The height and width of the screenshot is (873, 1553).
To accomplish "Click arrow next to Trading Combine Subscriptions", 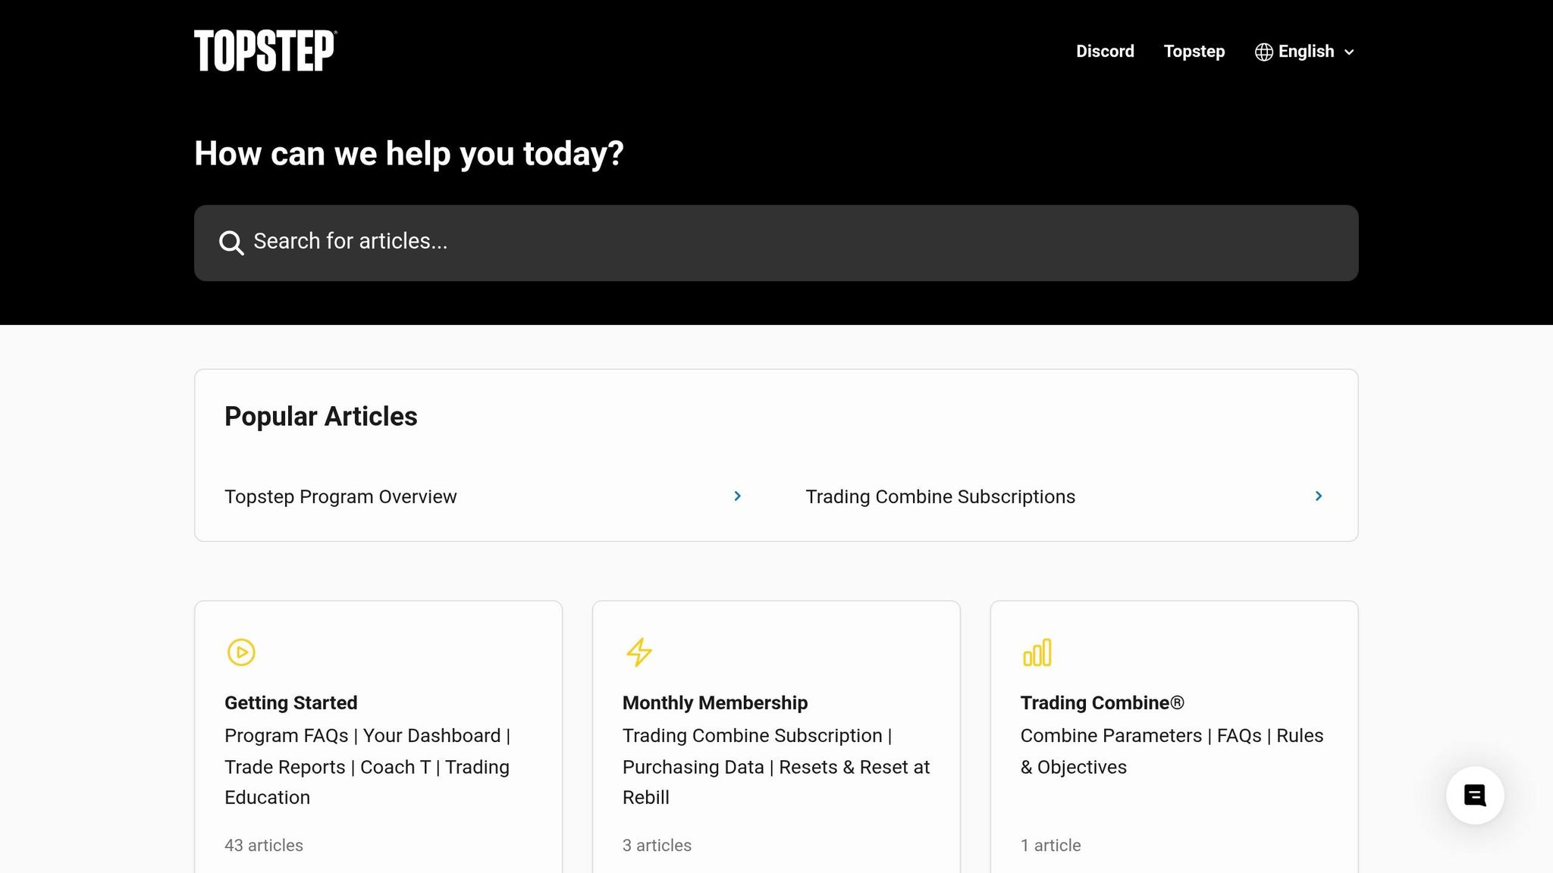I will click(1318, 496).
